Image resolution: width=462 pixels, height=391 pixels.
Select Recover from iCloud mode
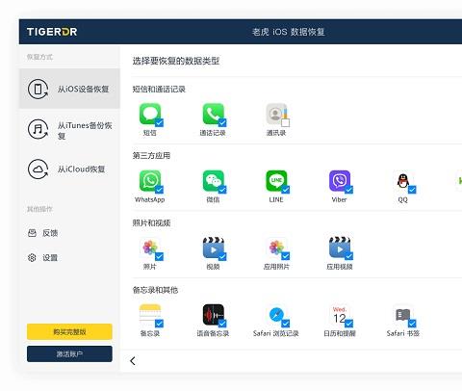coord(69,169)
